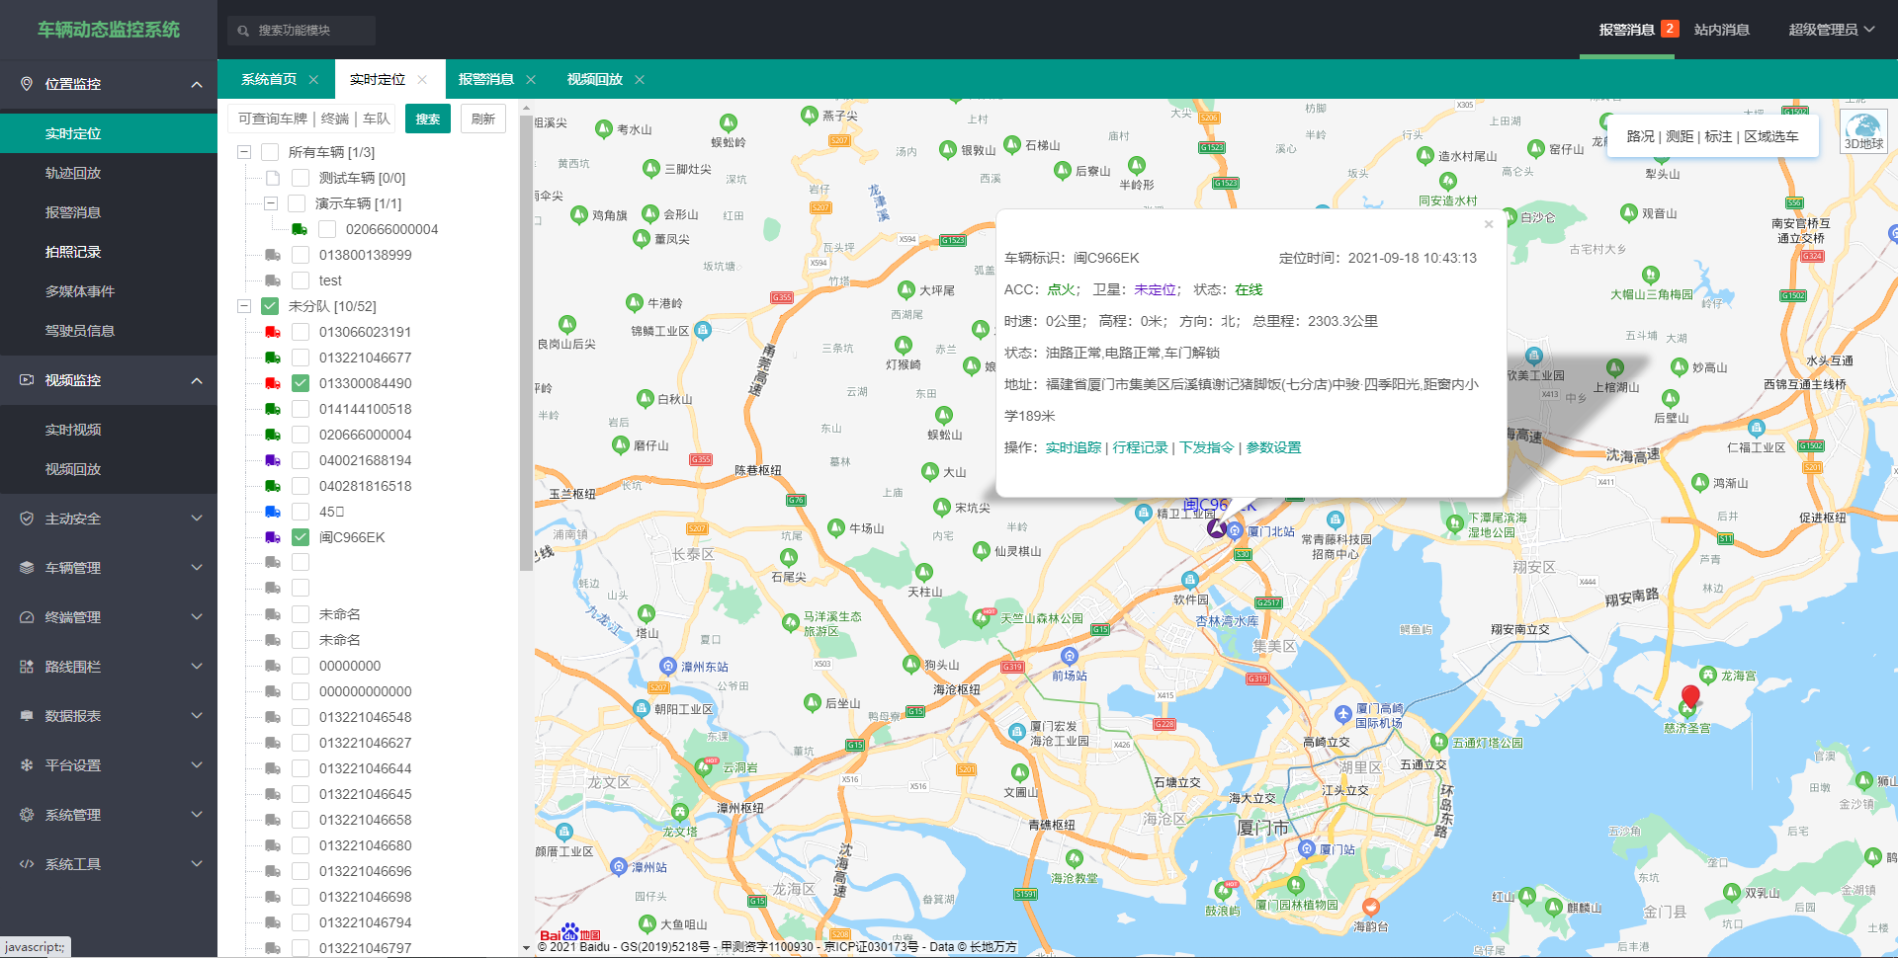Open 实时追踪 in the vehicle popup
The image size is (1898, 958).
(x=1073, y=447)
